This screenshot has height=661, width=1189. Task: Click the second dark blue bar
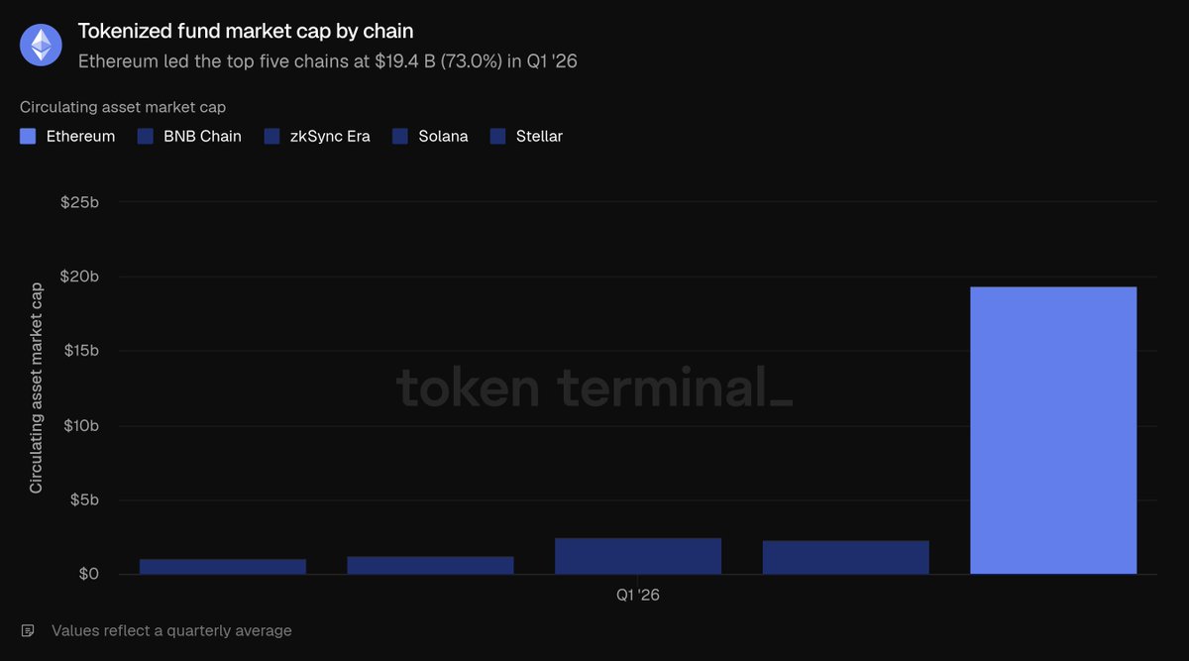430,565
